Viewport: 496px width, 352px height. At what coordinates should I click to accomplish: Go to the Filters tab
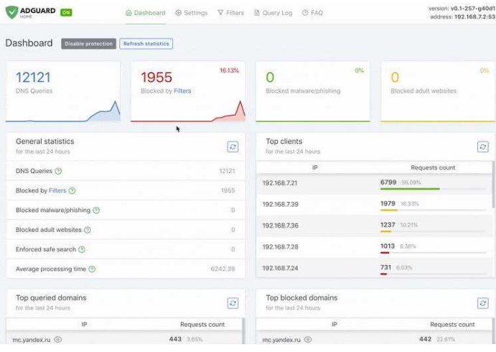[231, 13]
